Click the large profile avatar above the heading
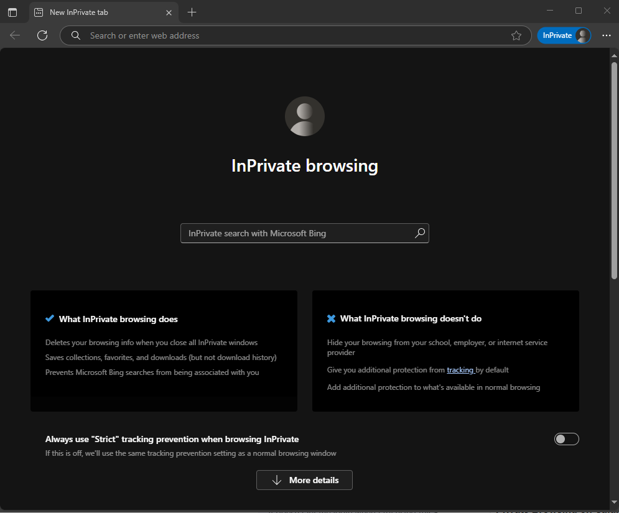 [x=304, y=116]
